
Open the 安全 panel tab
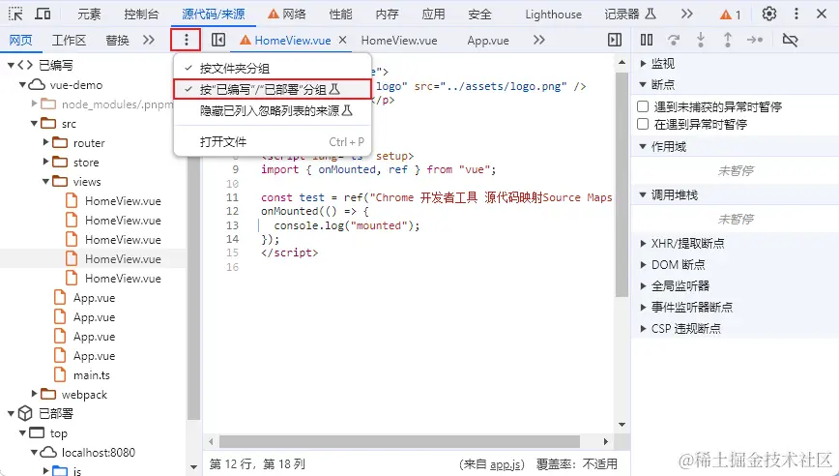pyautogui.click(x=479, y=15)
